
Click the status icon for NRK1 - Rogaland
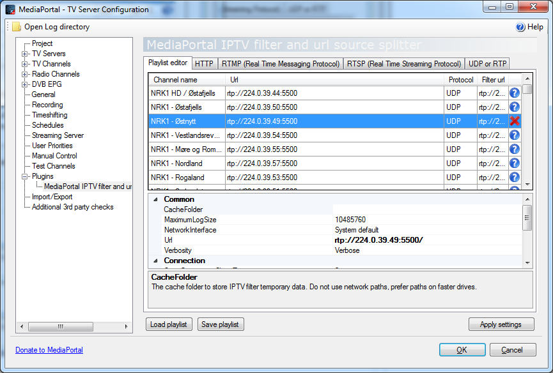[515, 178]
